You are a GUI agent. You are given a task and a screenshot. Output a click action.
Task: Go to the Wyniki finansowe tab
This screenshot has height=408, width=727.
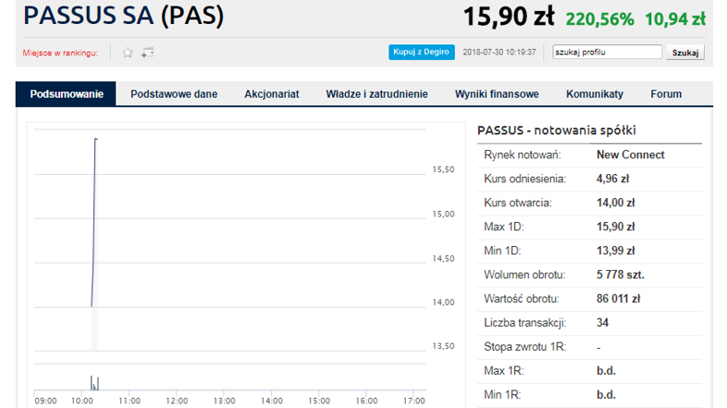(x=497, y=94)
